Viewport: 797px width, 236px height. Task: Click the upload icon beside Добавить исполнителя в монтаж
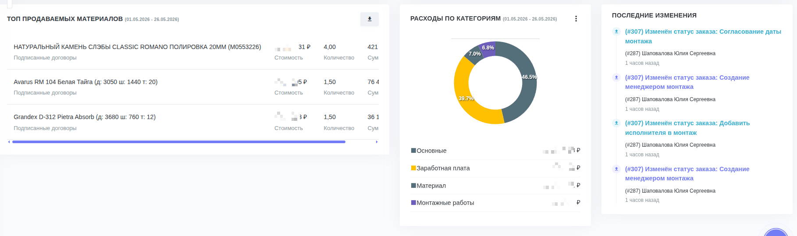pos(616,123)
